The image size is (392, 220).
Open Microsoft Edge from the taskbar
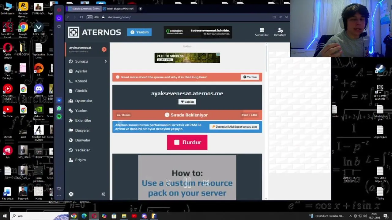pos(84,216)
